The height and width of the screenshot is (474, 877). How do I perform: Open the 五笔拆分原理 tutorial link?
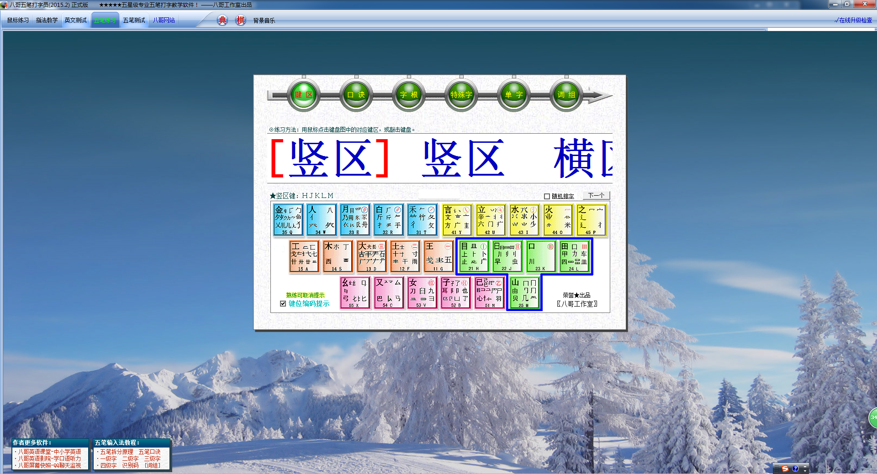click(116, 452)
